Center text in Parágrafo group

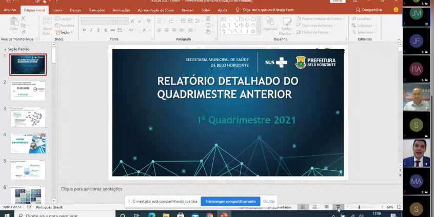[167, 30]
